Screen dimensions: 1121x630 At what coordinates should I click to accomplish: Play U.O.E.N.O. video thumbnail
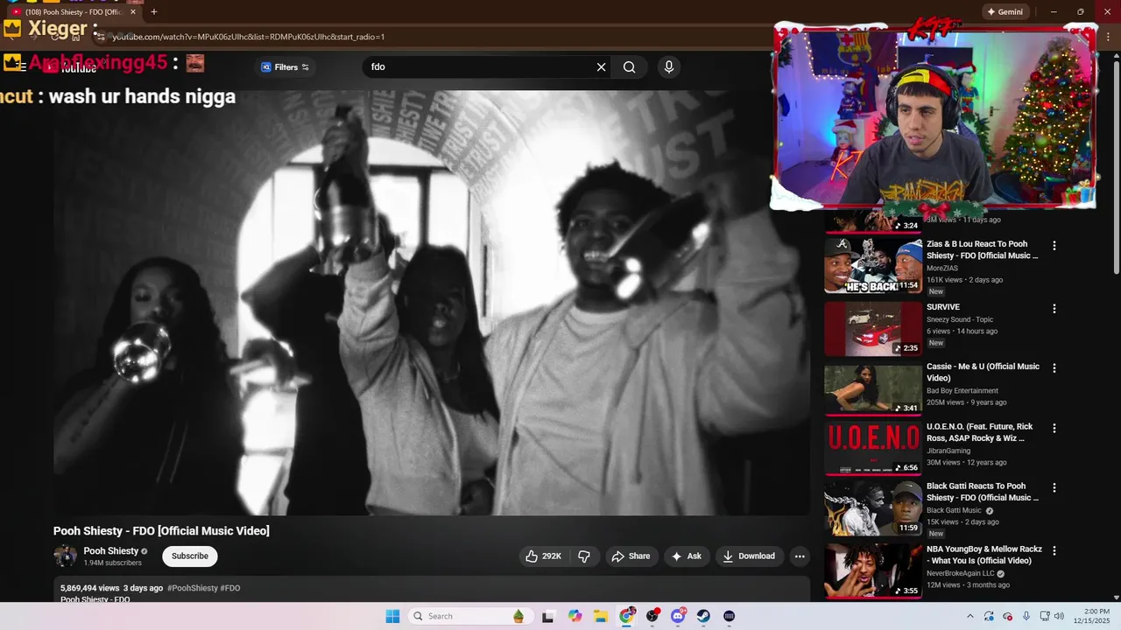point(873,448)
